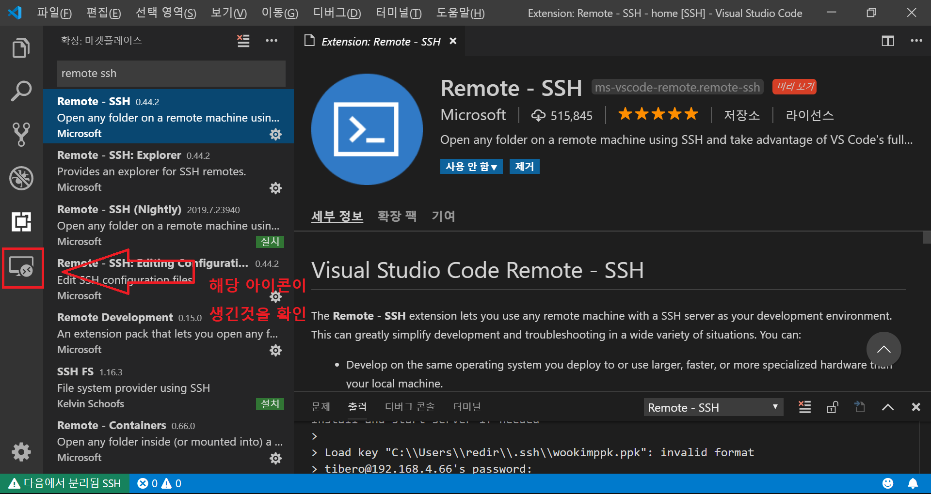Open the 사용 안 함 (Disable) dropdown
The width and height of the screenshot is (931, 494).
(471, 167)
